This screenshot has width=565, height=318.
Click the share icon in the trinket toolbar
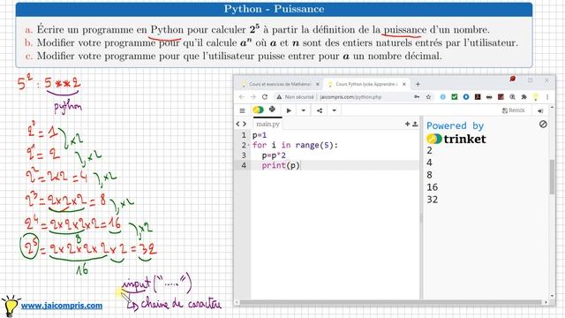[x=320, y=110]
